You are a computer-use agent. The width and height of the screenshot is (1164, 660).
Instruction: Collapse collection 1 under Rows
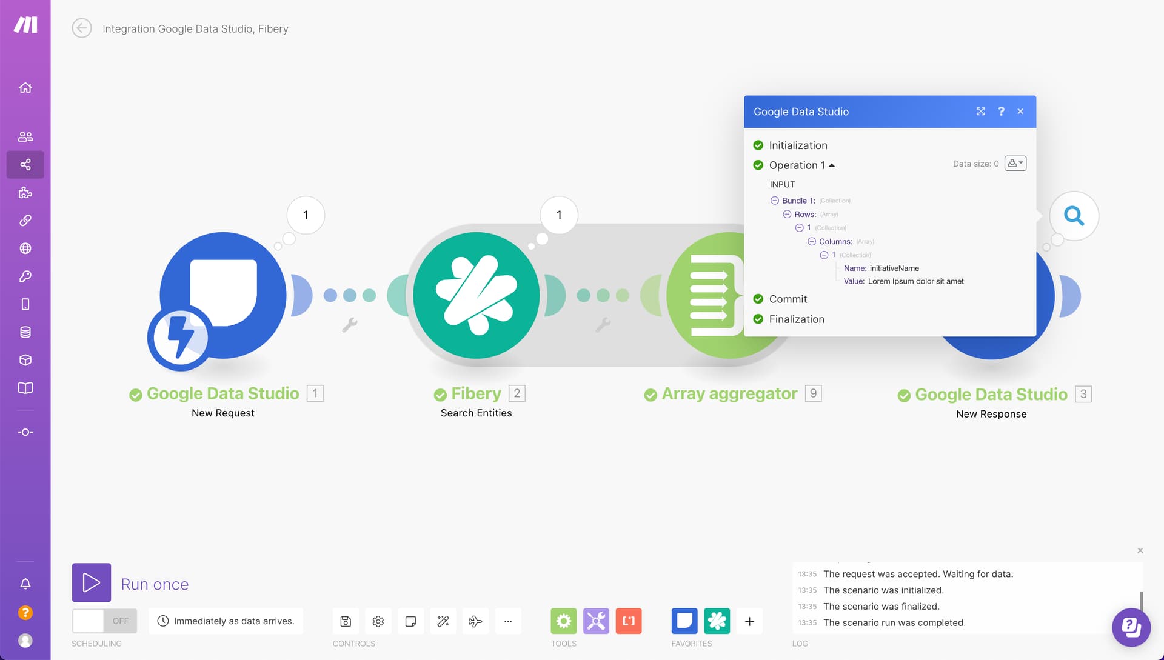799,228
